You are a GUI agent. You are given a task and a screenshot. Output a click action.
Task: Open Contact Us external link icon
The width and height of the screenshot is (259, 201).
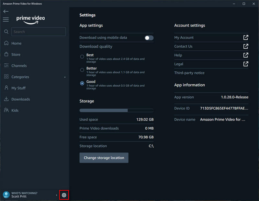[x=246, y=46]
